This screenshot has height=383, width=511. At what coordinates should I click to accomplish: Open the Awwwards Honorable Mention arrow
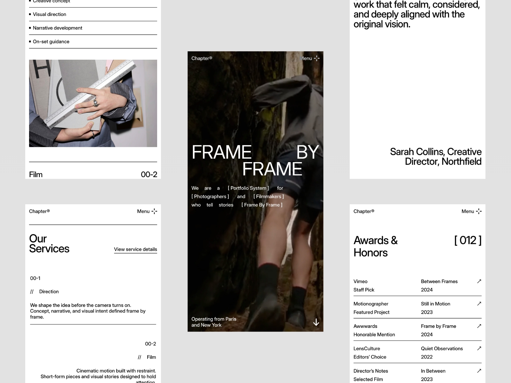click(479, 326)
